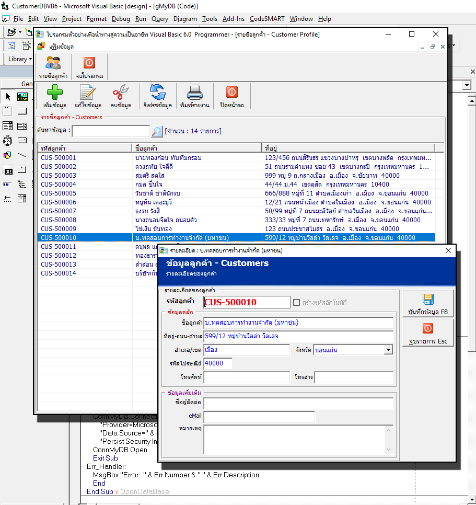476x505 pixels.
Task: Click the รหัสไปรษณีย์ field showing 40000
Action: point(218,363)
